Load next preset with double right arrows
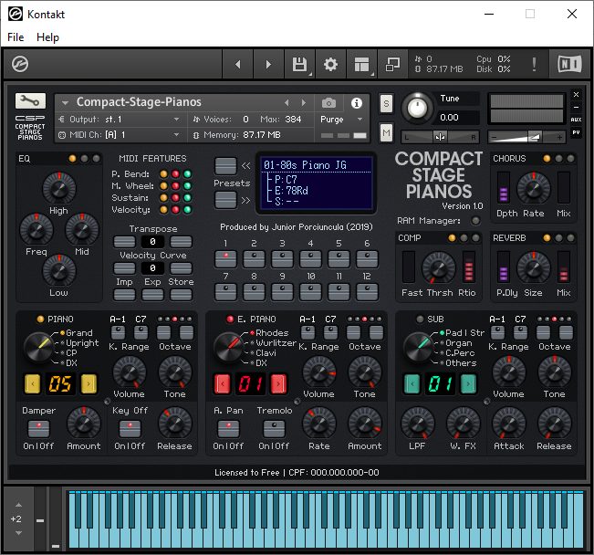 click(225, 200)
